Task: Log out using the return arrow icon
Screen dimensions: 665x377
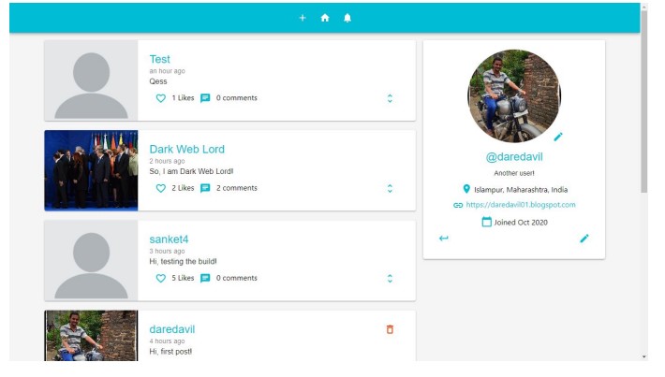Action: [x=444, y=238]
